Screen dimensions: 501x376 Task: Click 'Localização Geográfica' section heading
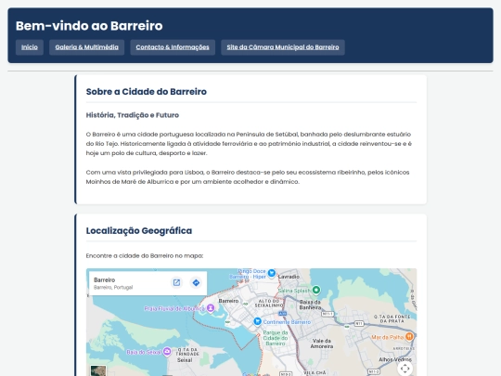click(x=139, y=231)
